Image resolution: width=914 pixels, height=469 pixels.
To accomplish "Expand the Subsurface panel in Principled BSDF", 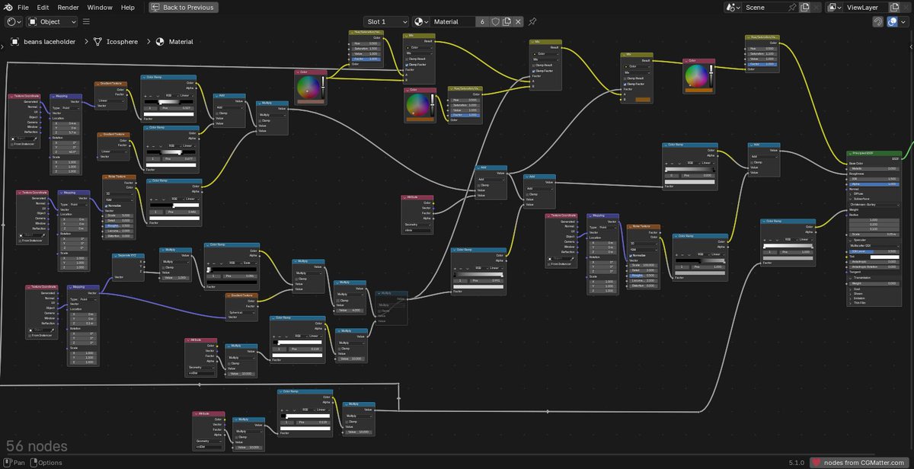I will pos(851,199).
